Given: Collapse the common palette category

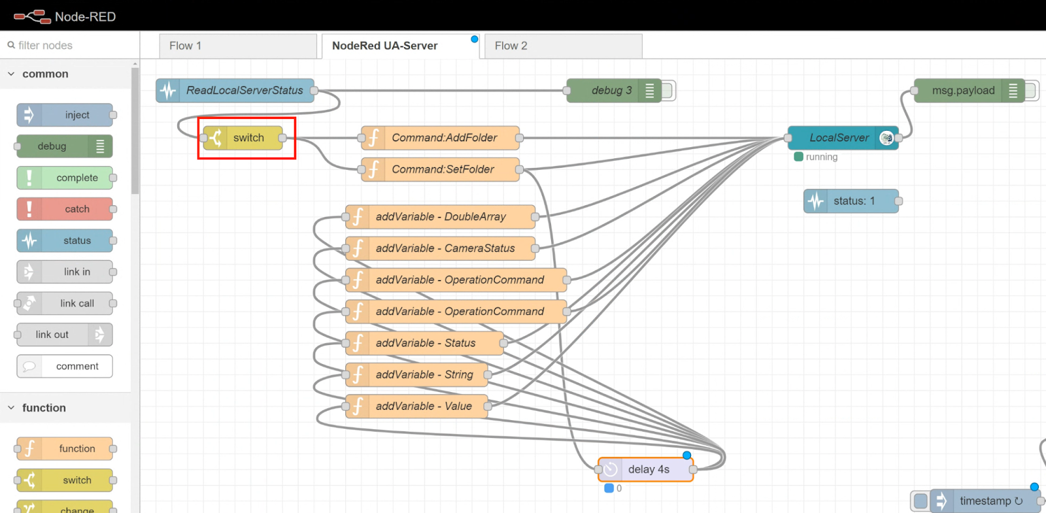Looking at the screenshot, I should (x=11, y=74).
